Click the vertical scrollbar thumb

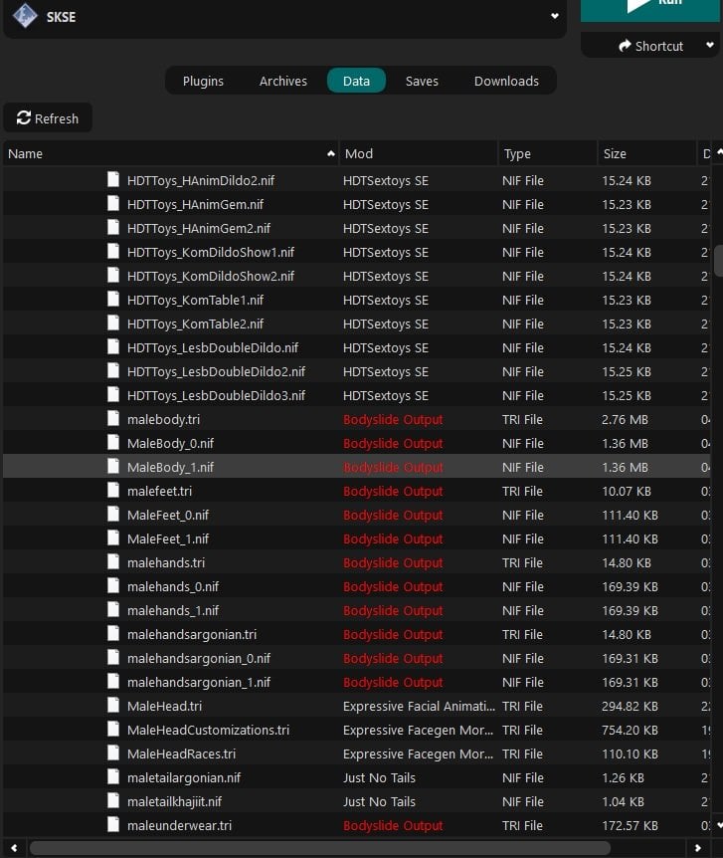pyautogui.click(x=719, y=262)
